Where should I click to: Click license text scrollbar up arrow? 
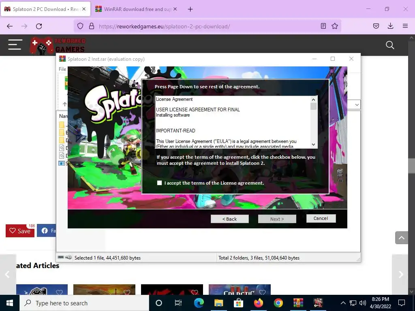point(313,100)
